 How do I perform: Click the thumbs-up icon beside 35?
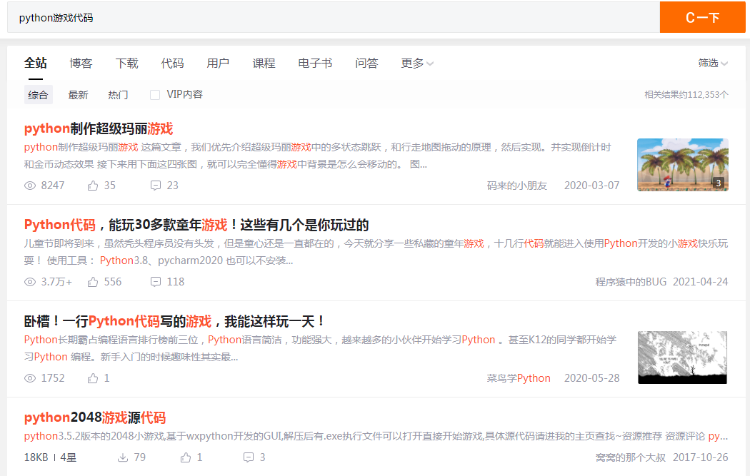93,186
